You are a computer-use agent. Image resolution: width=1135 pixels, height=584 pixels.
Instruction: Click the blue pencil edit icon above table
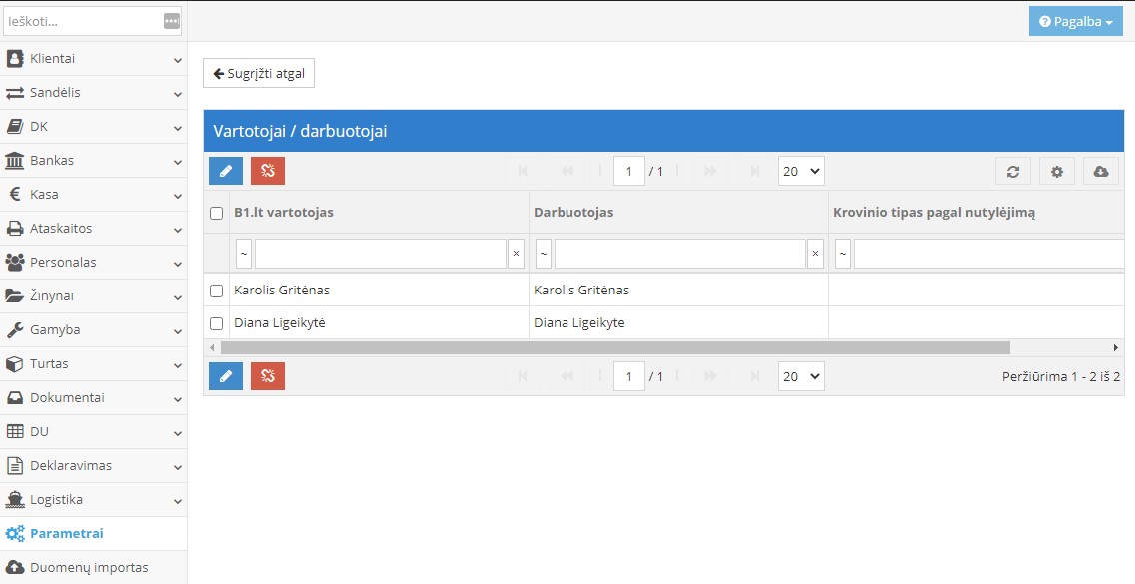click(x=225, y=171)
